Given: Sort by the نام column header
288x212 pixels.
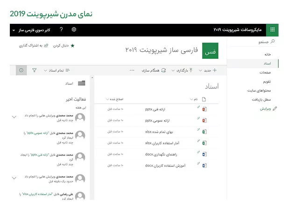Looking at the screenshot, I should (x=194, y=99).
